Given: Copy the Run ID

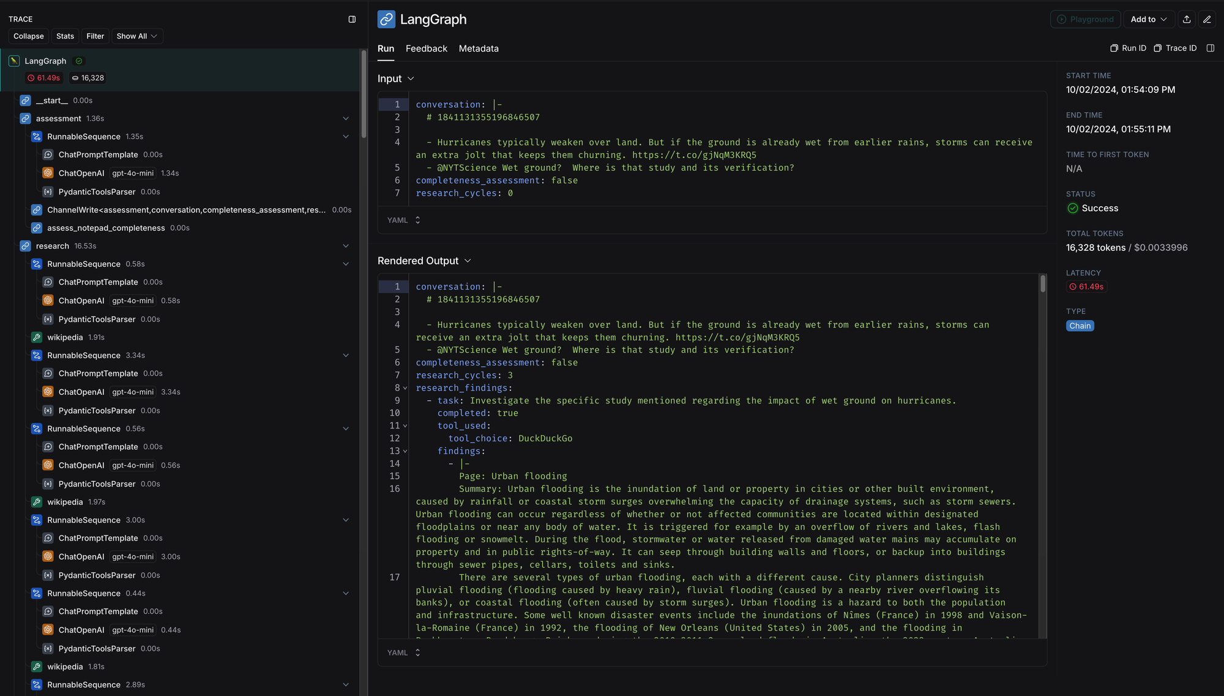Looking at the screenshot, I should tap(1128, 48).
